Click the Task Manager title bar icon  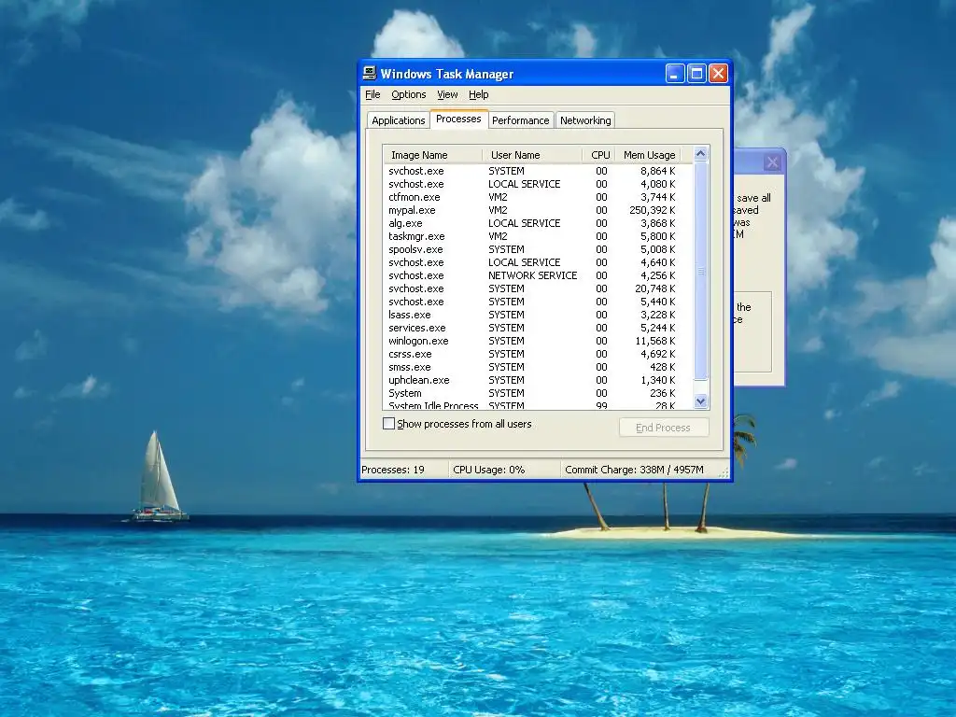tap(370, 74)
